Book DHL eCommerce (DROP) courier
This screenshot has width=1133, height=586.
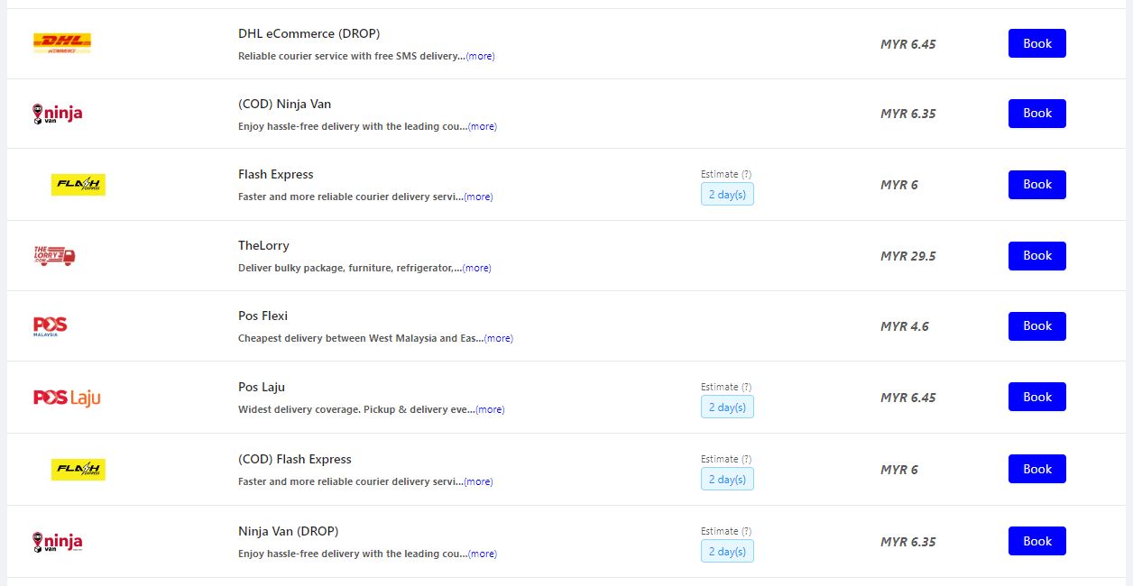pos(1037,43)
